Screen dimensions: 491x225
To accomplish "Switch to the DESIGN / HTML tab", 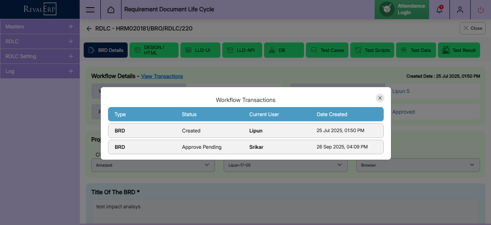I will (155, 50).
